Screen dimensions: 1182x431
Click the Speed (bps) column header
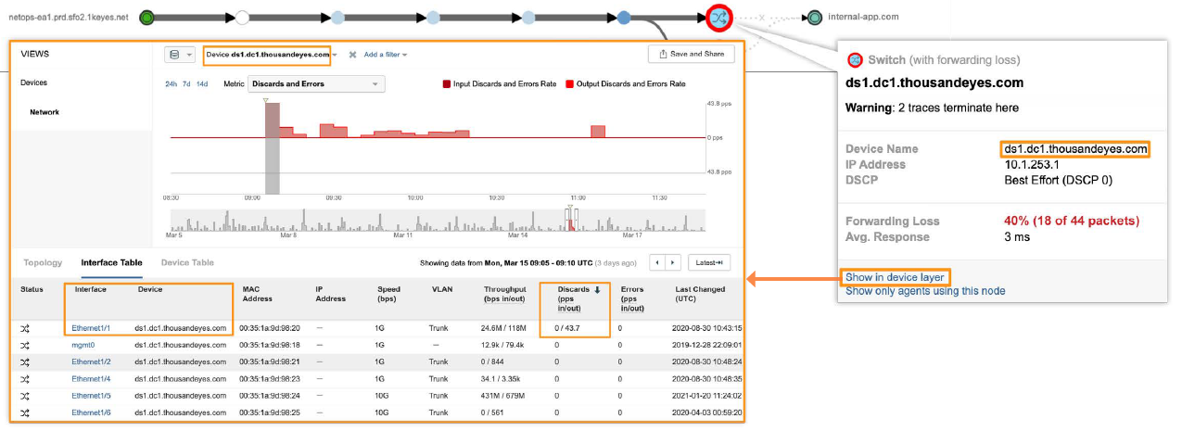coord(388,294)
